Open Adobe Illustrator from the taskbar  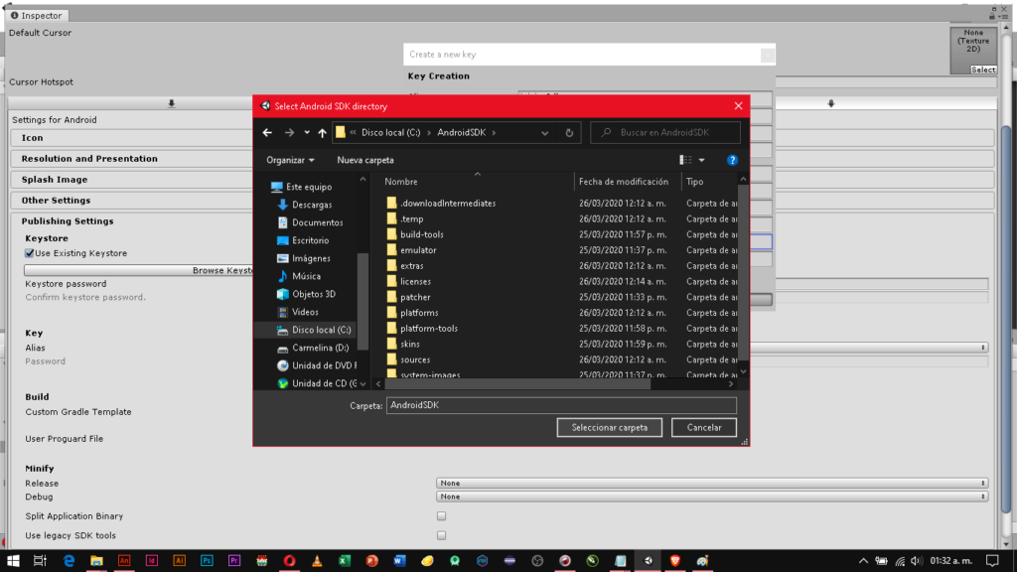pyautogui.click(x=179, y=561)
